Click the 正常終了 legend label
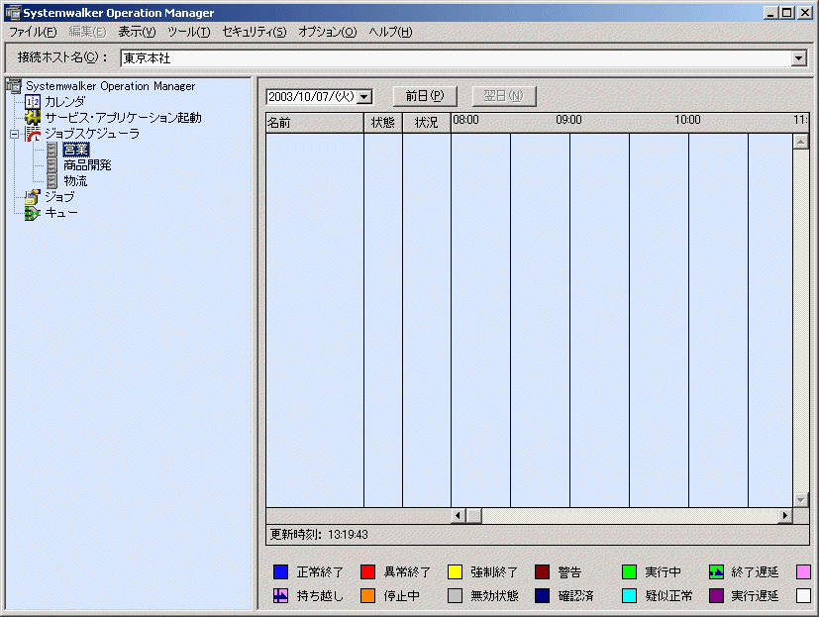 tap(320, 572)
